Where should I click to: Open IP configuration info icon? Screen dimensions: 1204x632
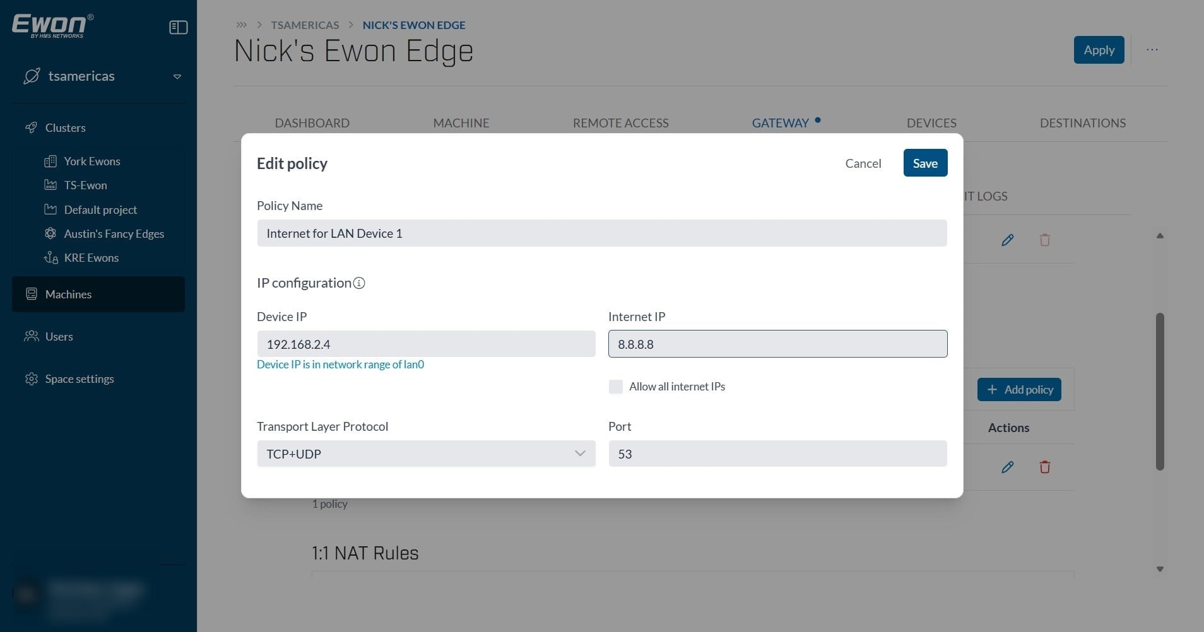tap(359, 283)
